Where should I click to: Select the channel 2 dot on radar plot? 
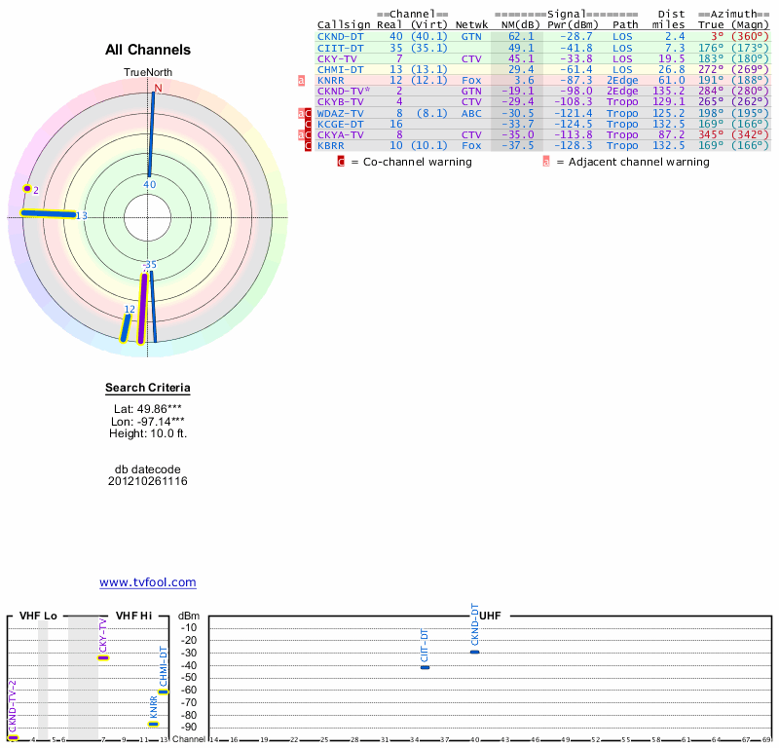(27, 189)
